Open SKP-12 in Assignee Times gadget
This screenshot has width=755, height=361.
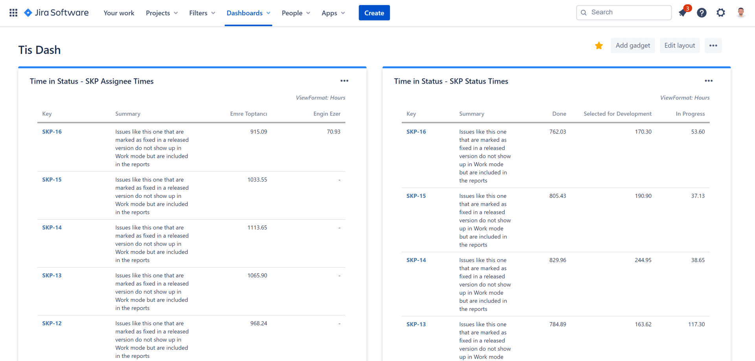coord(52,324)
